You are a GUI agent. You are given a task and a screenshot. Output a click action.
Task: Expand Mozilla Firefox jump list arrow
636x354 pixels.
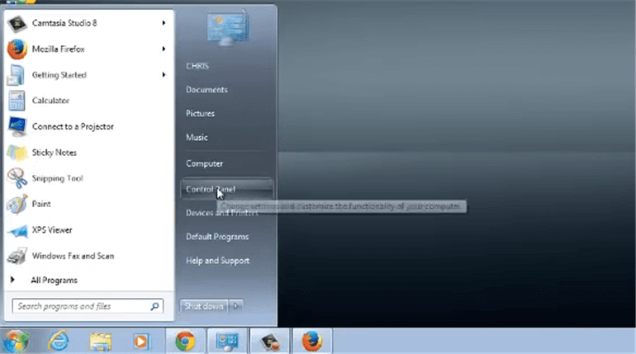[164, 49]
